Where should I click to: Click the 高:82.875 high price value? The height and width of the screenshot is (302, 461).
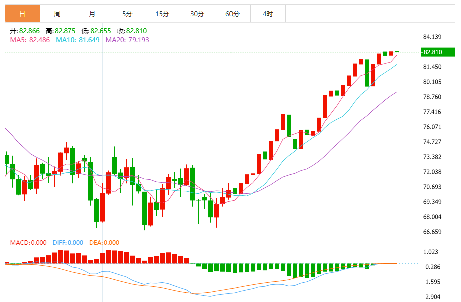coord(60,31)
